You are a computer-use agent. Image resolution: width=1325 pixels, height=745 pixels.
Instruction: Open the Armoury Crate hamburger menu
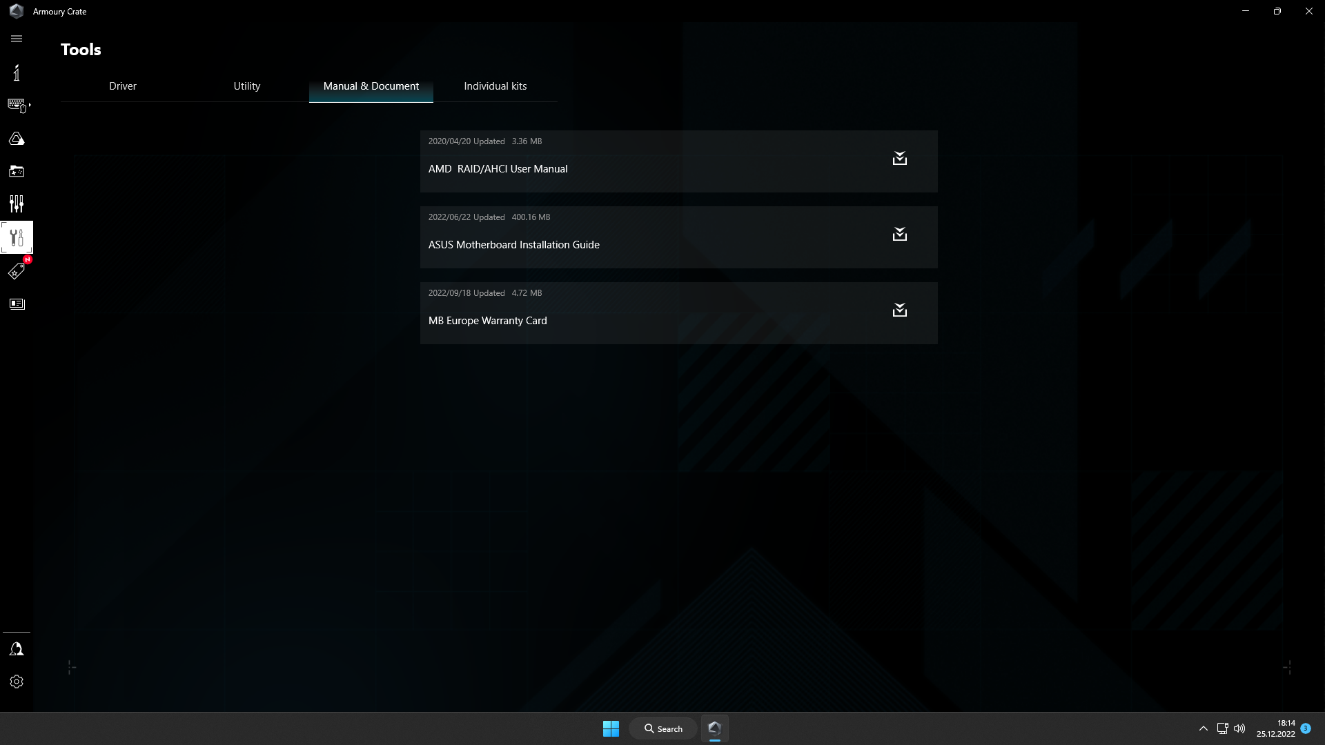tap(16, 39)
